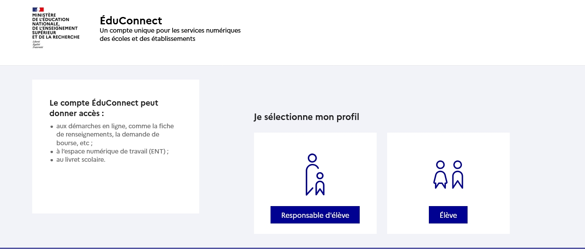Click the dark blue line at the page bottom
585x250 pixels.
[292, 248]
